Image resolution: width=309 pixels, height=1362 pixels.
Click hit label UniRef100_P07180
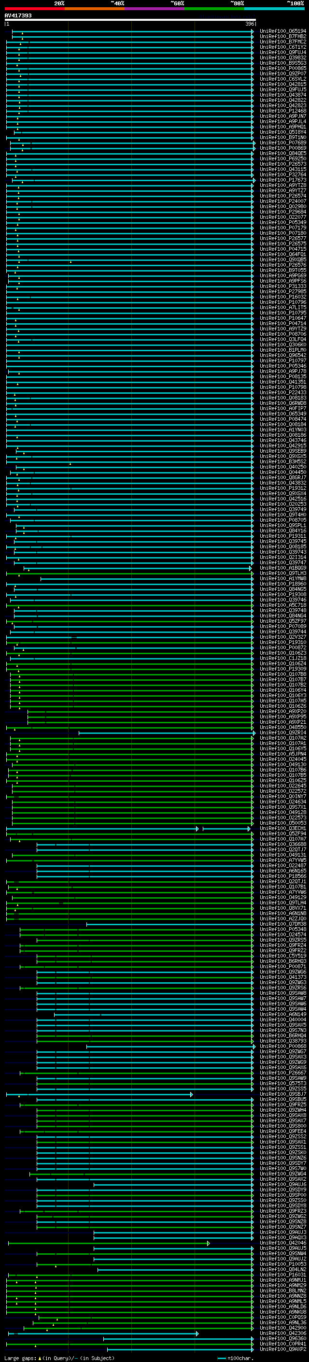tap(282, 233)
